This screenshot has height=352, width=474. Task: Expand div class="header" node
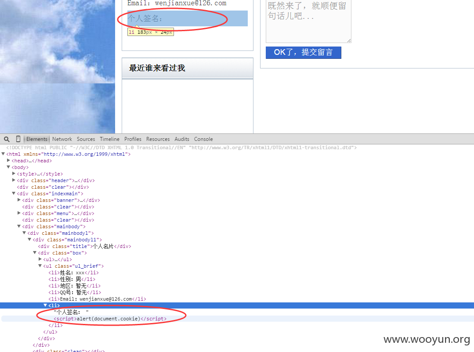[x=14, y=180]
